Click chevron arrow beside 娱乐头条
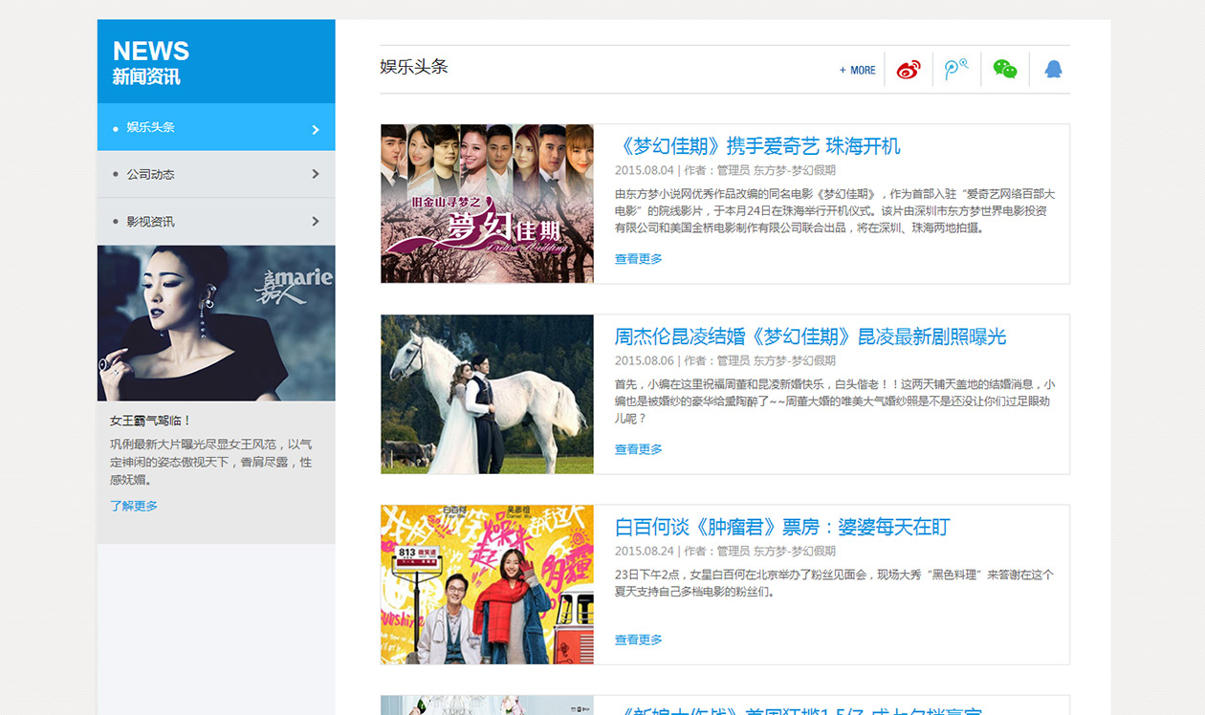Viewport: 1205px width, 715px height. pyautogui.click(x=316, y=129)
